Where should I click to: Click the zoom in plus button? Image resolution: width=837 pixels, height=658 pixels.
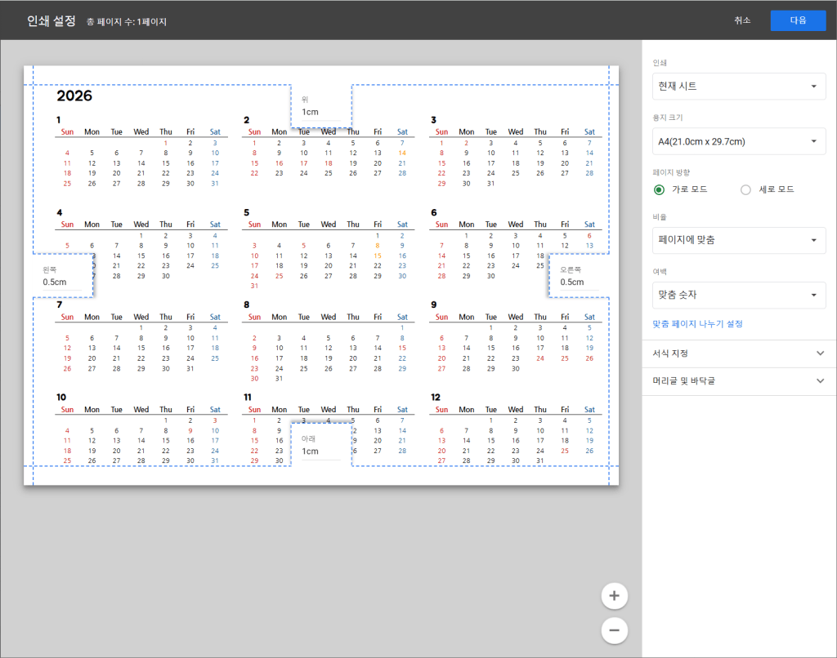(x=614, y=597)
